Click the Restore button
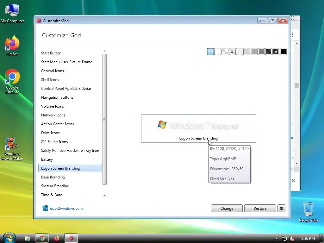The width and height of the screenshot is (324, 243). 260,209
